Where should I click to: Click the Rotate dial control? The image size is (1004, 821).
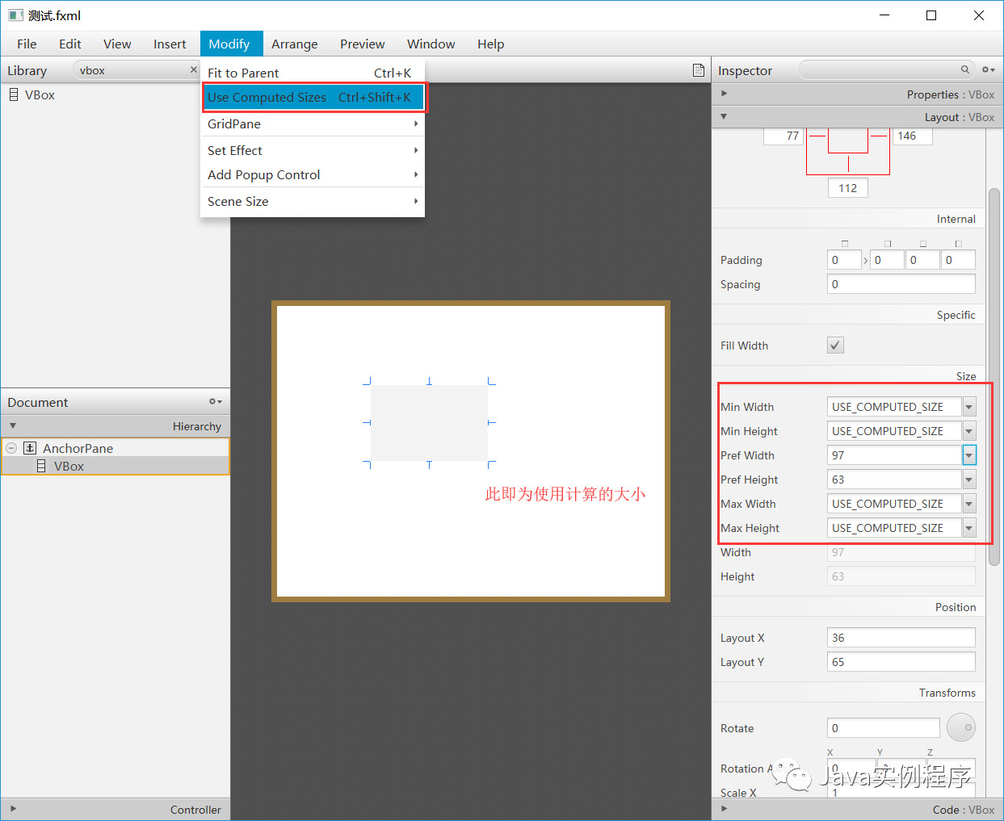(x=960, y=727)
